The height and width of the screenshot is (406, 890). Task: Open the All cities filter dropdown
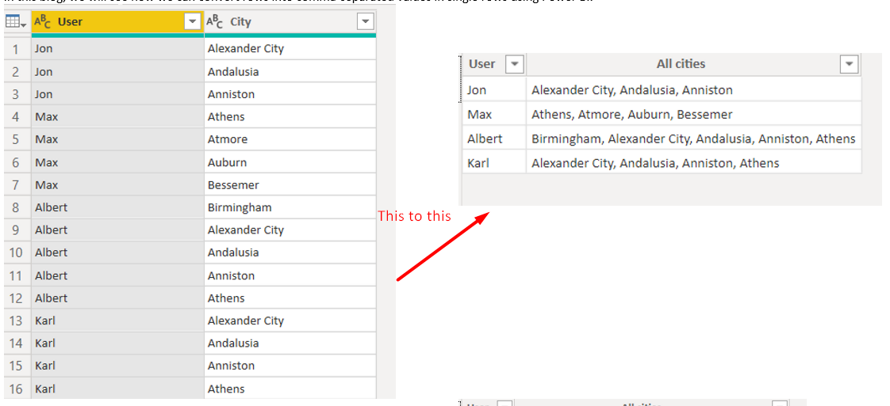(x=849, y=64)
